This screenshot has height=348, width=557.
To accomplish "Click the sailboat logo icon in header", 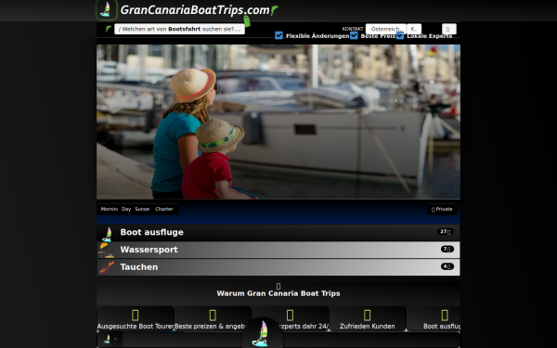I will tap(106, 9).
